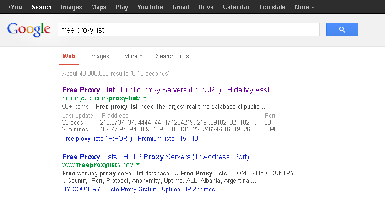Viewport: 385px width, 201px height.
Task: Open green arrow next to freeproxylists.net URL
Action: 138,165
